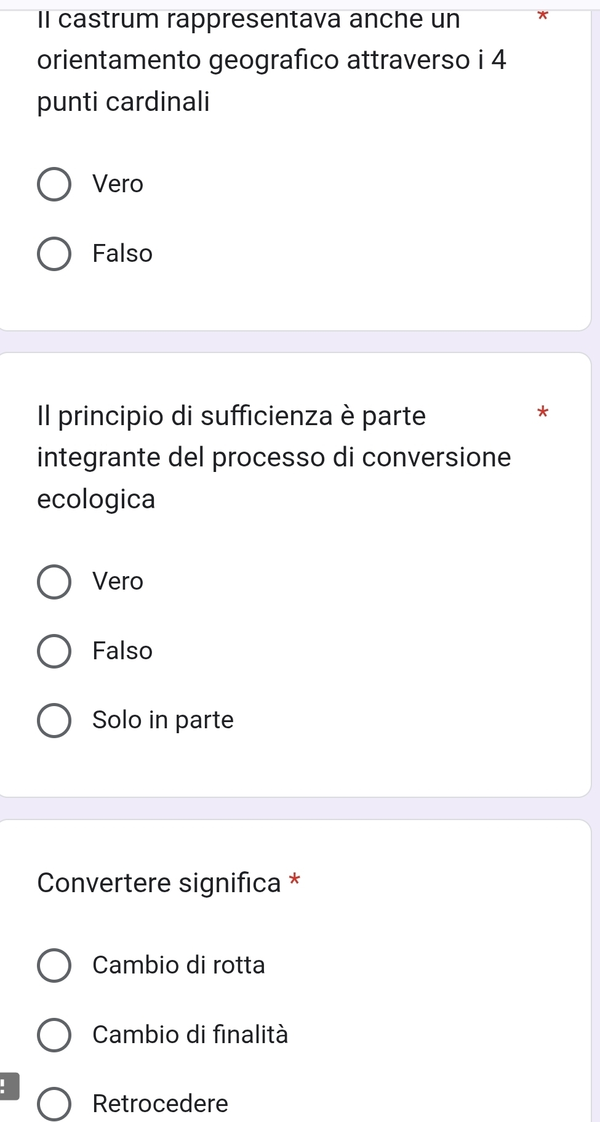
Task: Tap the 'Solo in parte' option label
Action: pyautogui.click(x=163, y=720)
